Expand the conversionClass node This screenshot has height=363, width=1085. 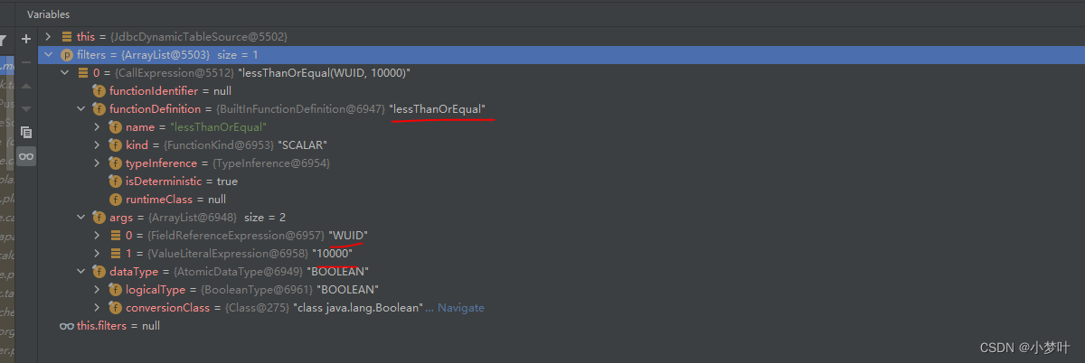click(98, 308)
